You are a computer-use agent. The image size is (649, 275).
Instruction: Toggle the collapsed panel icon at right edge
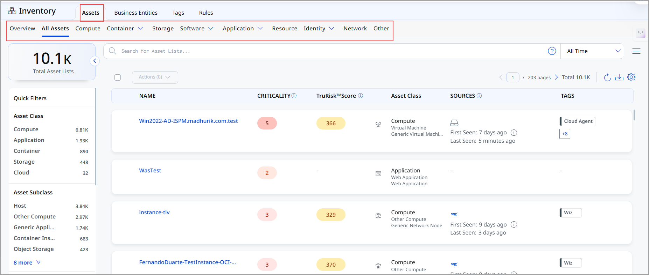point(641,32)
